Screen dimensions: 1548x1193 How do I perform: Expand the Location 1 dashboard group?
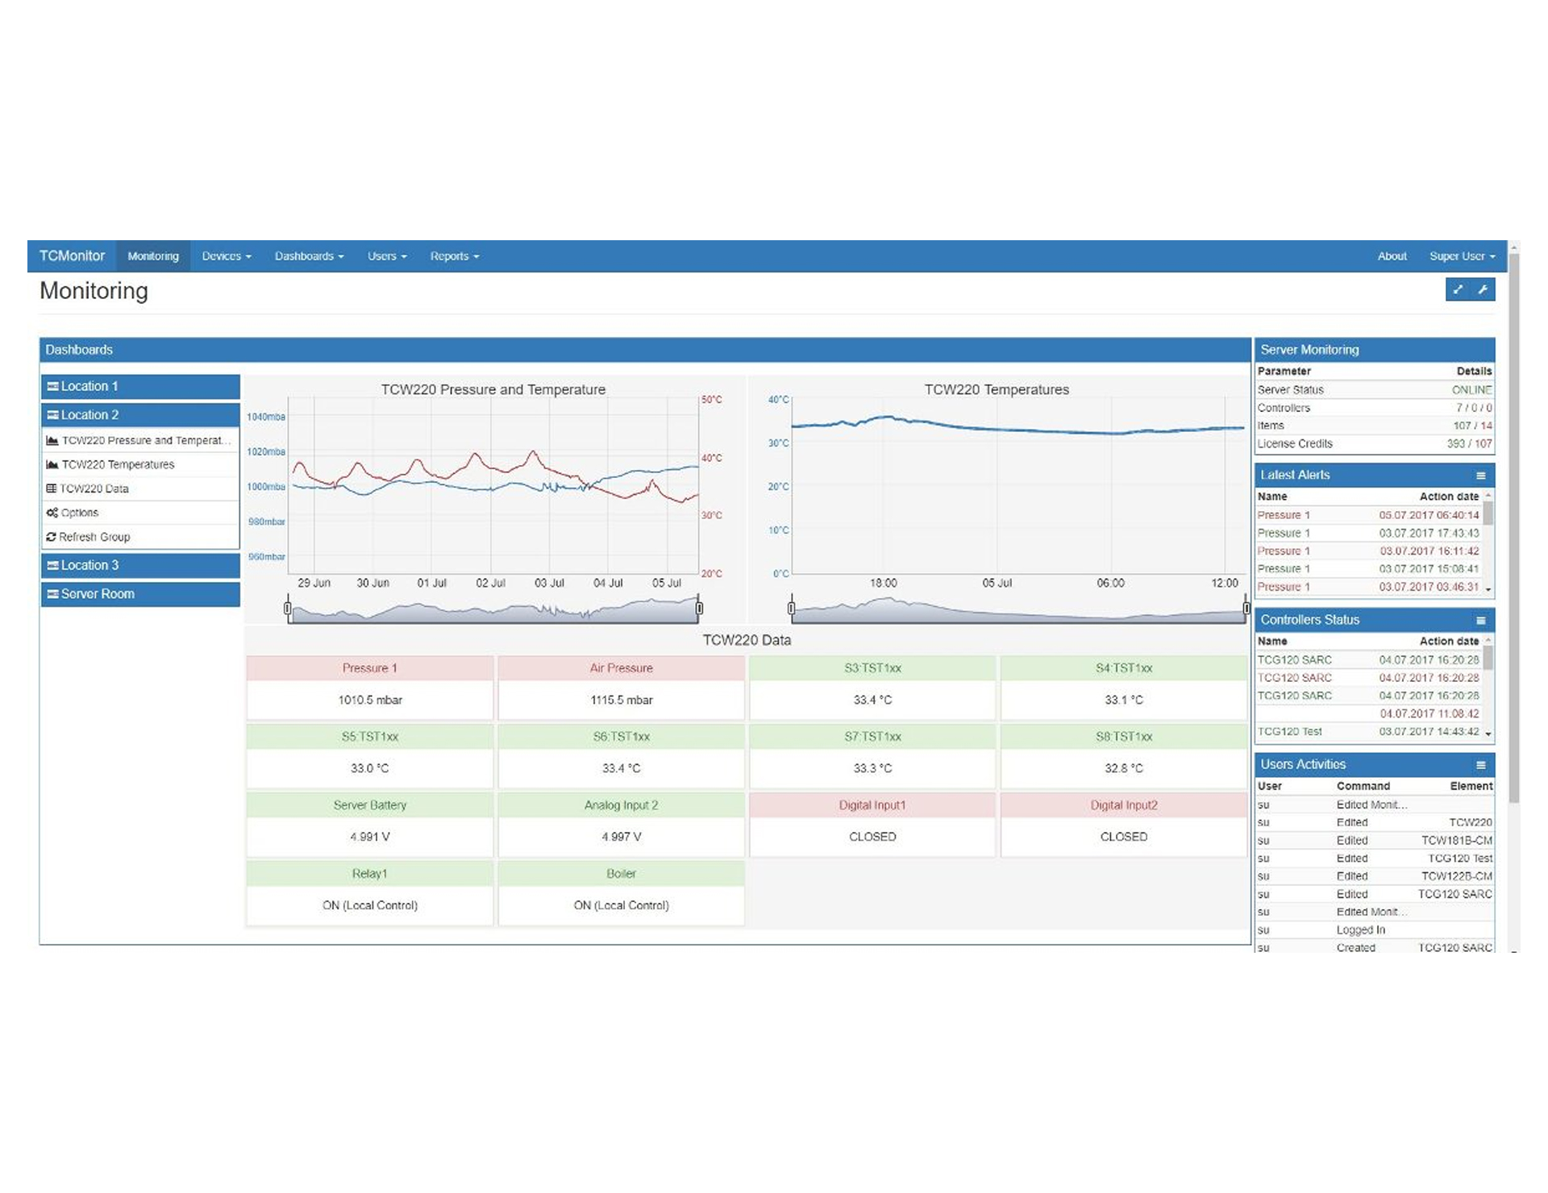139,387
